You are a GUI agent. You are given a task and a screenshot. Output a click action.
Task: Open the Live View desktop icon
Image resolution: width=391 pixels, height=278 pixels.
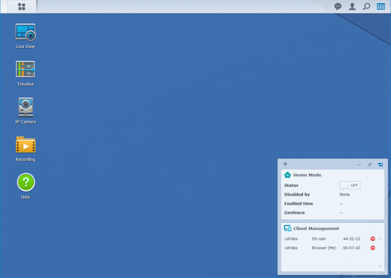pos(25,32)
